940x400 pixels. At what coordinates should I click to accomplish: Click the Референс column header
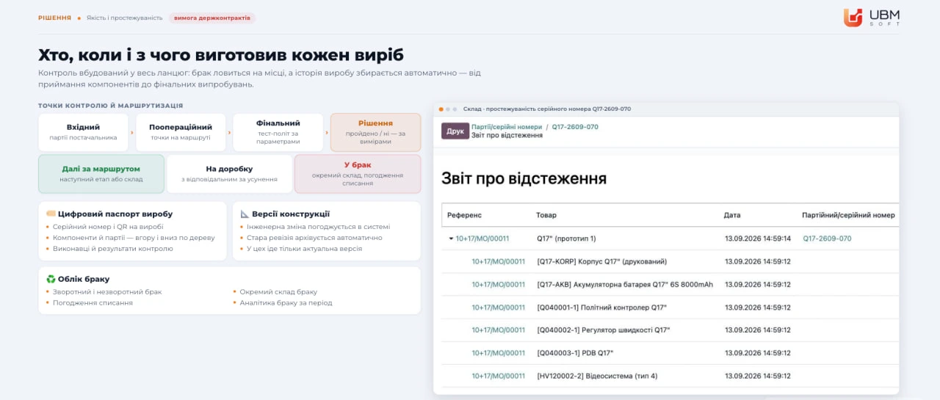[464, 215]
